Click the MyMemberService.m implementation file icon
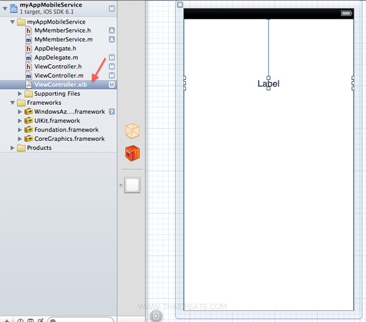This screenshot has height=322, width=366. [x=29, y=40]
